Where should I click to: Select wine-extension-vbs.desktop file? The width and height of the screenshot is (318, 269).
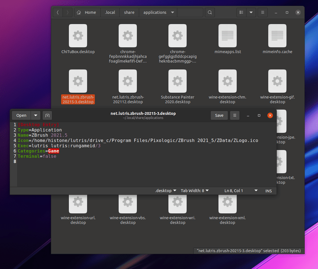[128, 210]
